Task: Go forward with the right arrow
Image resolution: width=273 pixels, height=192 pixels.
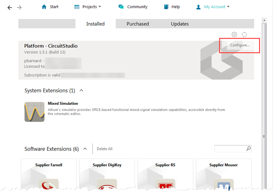Action: [19, 7]
